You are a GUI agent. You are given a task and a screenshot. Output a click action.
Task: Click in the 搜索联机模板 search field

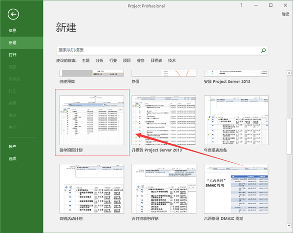click(x=156, y=50)
